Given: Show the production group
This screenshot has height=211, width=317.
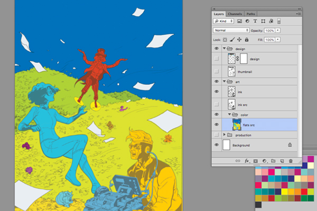Looking at the screenshot, I should coord(217,135).
